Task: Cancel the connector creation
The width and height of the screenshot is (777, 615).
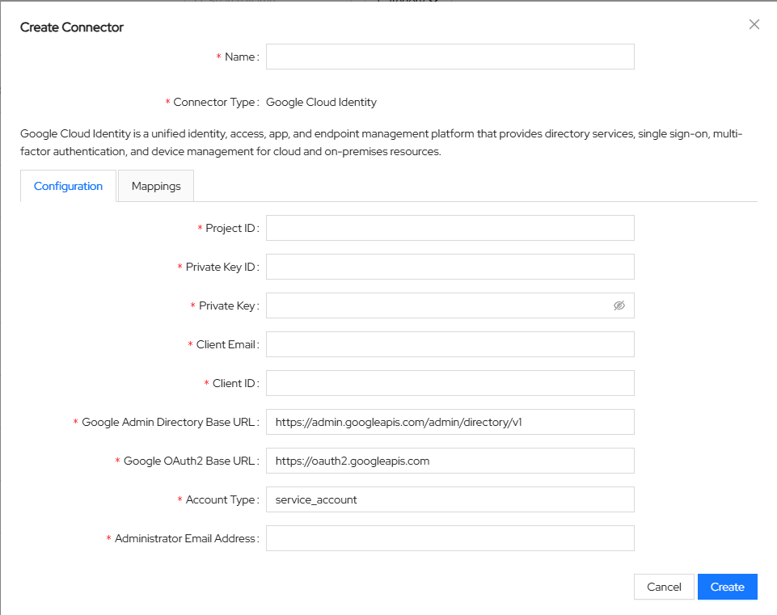Action: point(664,587)
